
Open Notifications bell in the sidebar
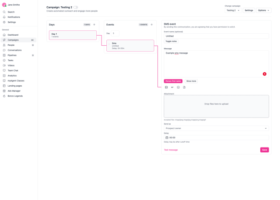pos(4,17)
